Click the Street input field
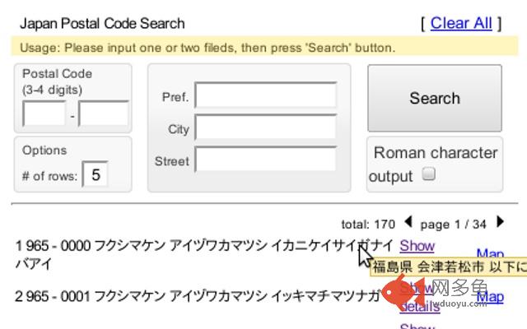This screenshot has height=329, width=527. click(265, 159)
